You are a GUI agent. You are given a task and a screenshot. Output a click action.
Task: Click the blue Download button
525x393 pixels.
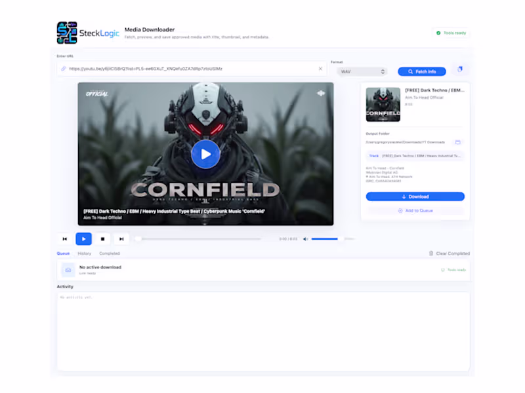coord(415,196)
